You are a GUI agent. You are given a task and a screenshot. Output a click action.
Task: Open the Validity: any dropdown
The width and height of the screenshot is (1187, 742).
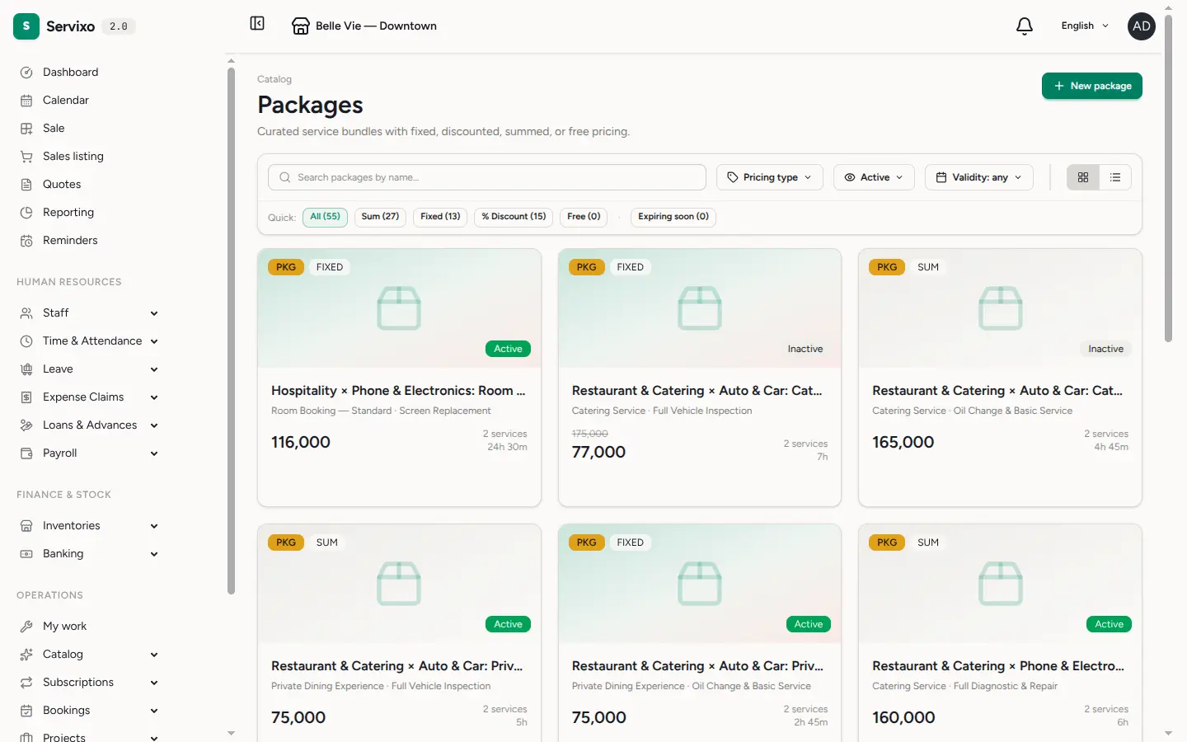click(x=979, y=177)
